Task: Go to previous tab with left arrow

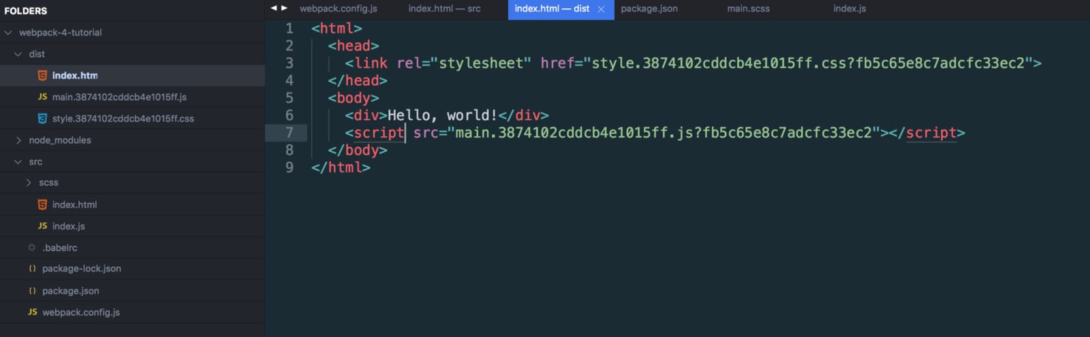Action: pyautogui.click(x=274, y=8)
